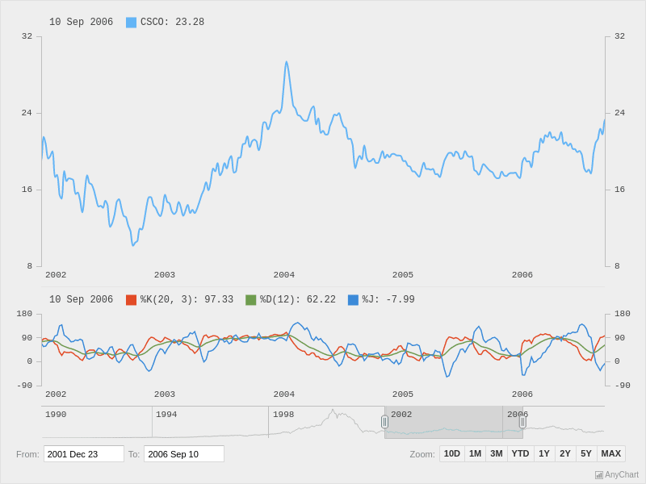Click the %D green legend marker
This screenshot has height=484, width=646.
pyautogui.click(x=250, y=299)
